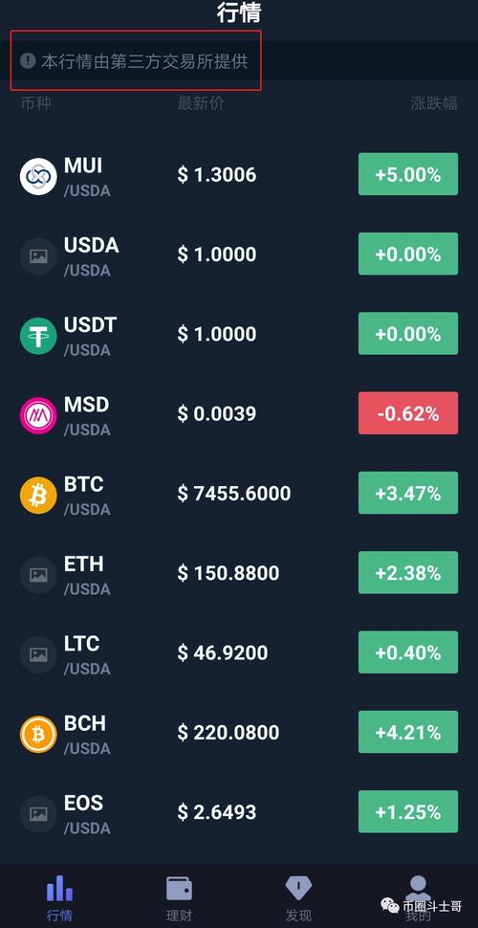Open the USDA/USDA pair row
This screenshot has height=928, width=478.
239,255
